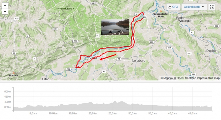This screenshot has height=120, width=221.
Task: Grab the map and chart divider handle
Action: click(110, 81)
